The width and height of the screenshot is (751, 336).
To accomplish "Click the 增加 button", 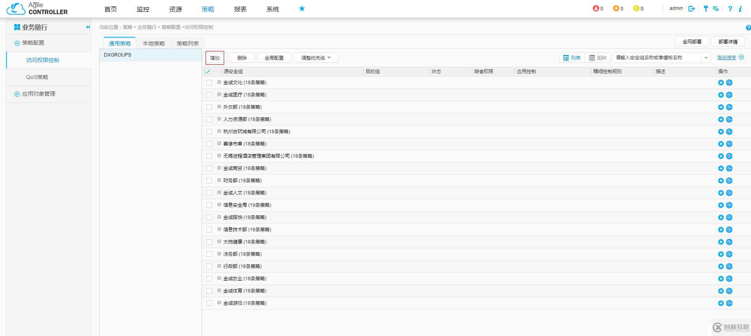I will tap(215, 58).
